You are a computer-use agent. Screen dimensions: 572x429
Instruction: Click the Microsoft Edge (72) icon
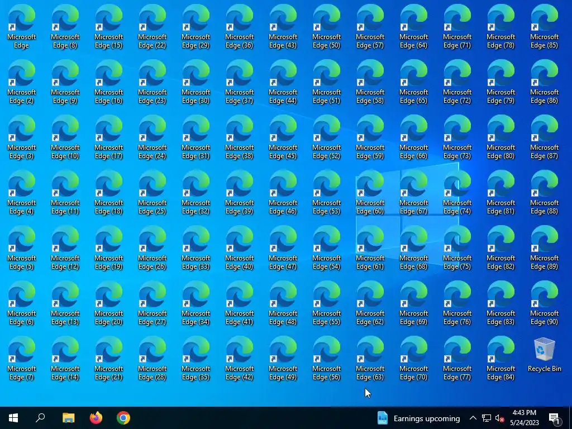coord(457,82)
